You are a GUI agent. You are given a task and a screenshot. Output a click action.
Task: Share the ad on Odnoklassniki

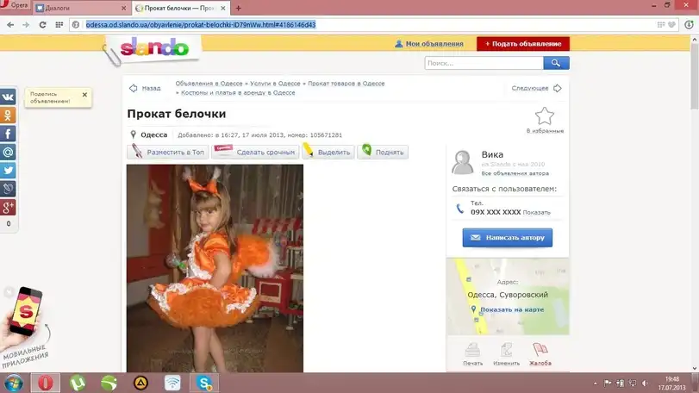click(8, 115)
